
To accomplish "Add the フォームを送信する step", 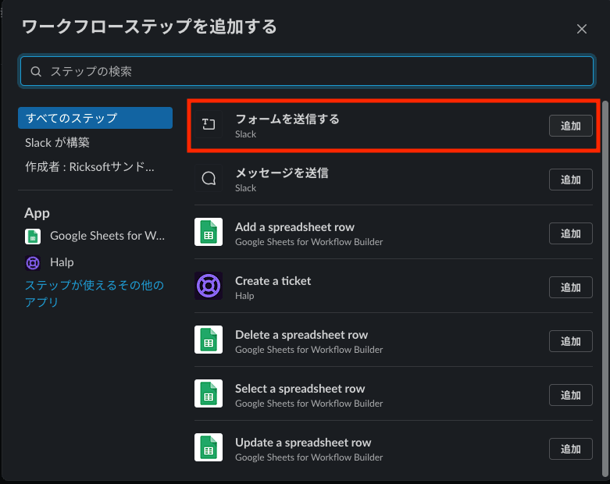I will [571, 126].
